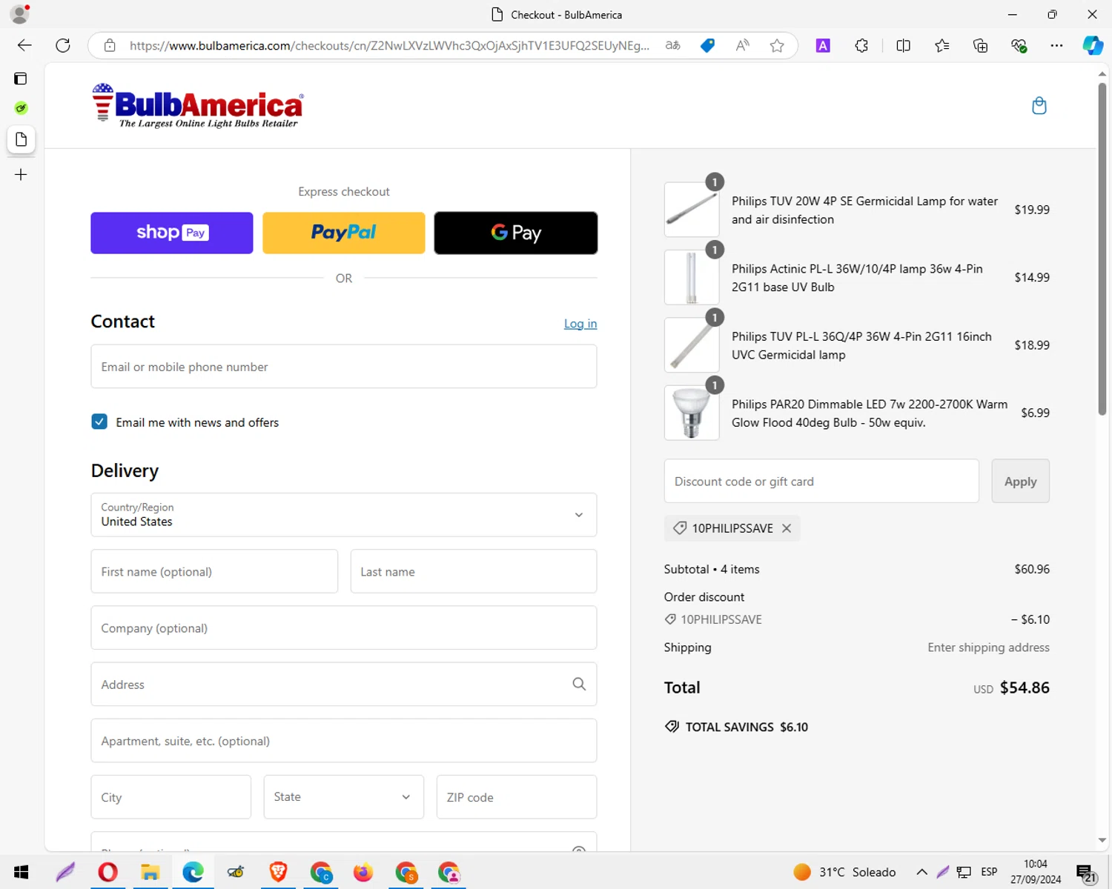This screenshot has height=889, width=1112.
Task: Open the browser profile avatar
Action: tap(20, 13)
